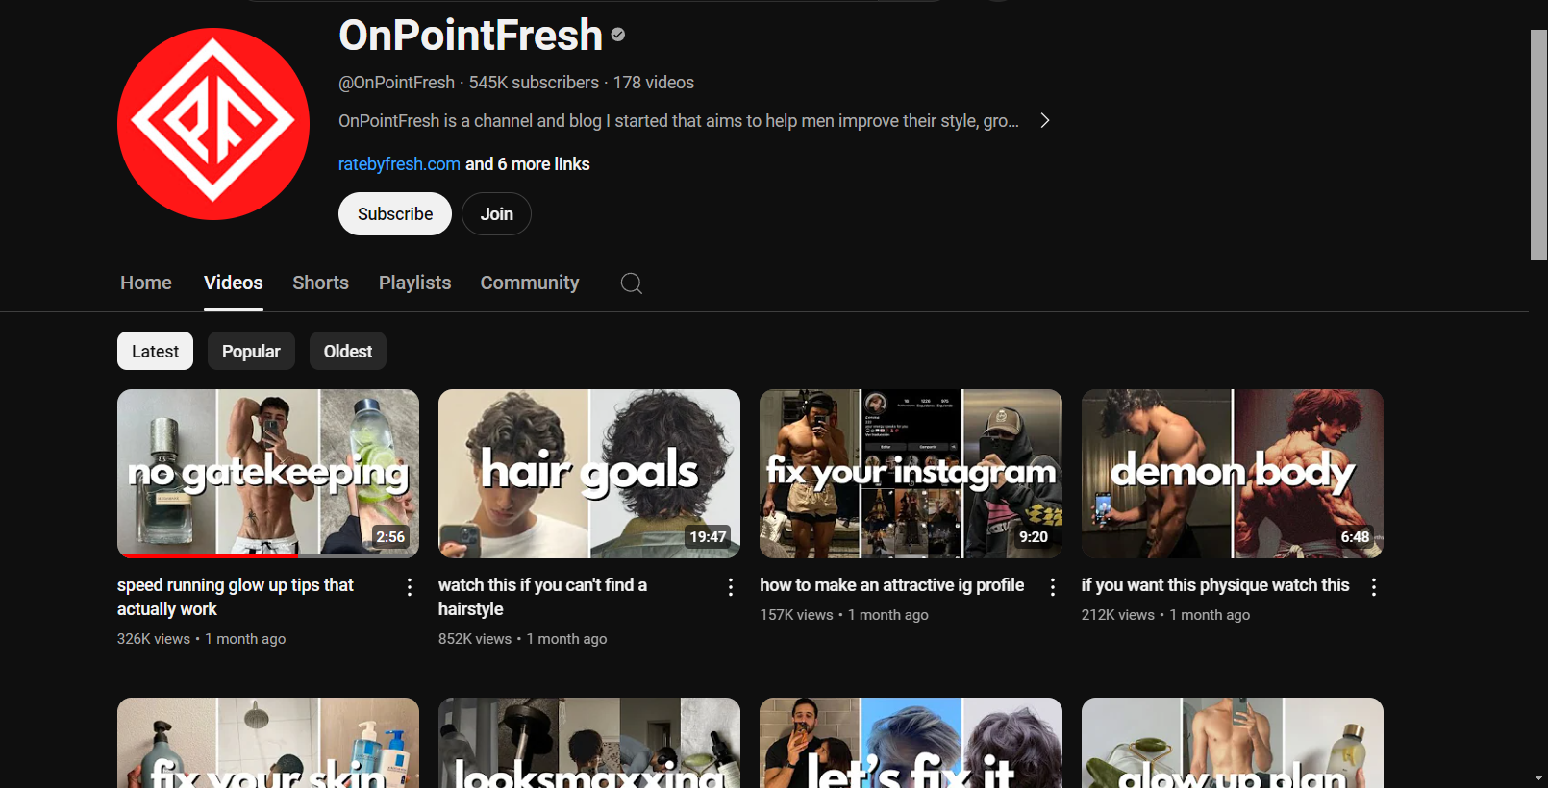Select the Oldest sort filter
Screen dimensions: 1548x788
tap(348, 352)
